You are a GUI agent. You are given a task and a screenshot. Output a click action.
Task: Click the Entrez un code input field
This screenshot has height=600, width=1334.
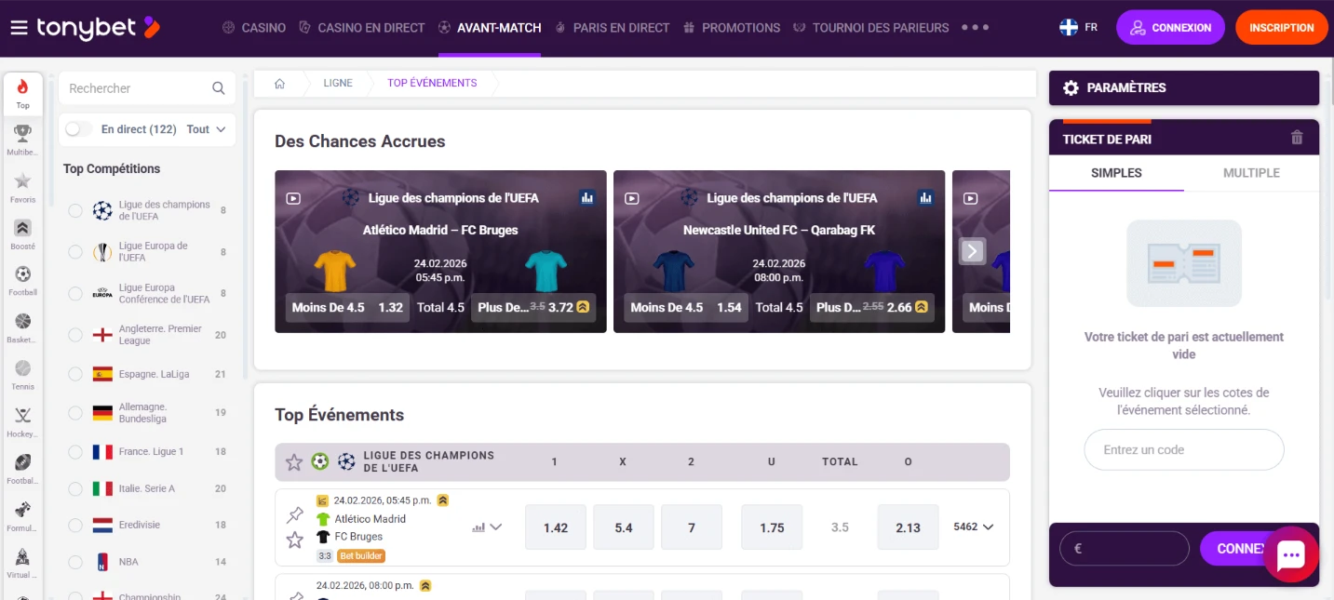click(1183, 449)
